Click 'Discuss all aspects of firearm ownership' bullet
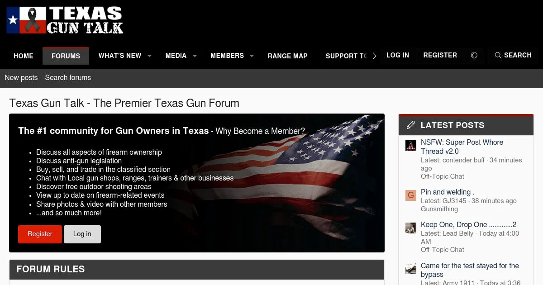Screen dimensions: 543x285 pos(99,152)
